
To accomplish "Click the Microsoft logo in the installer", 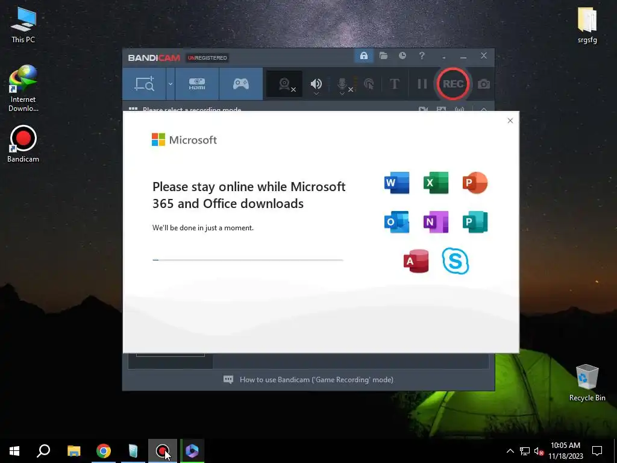I will 184,140.
